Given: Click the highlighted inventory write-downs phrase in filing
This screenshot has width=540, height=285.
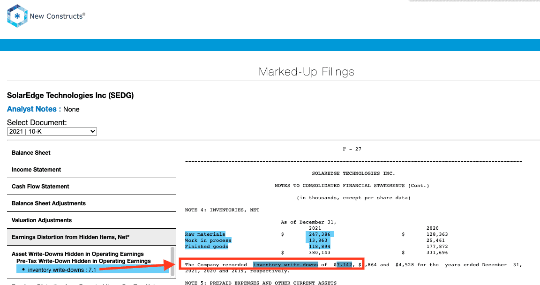Looking at the screenshot, I should click(285, 265).
